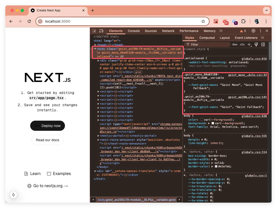Toggle the .cls classes pane button
The image size is (277, 208).
point(242,45)
